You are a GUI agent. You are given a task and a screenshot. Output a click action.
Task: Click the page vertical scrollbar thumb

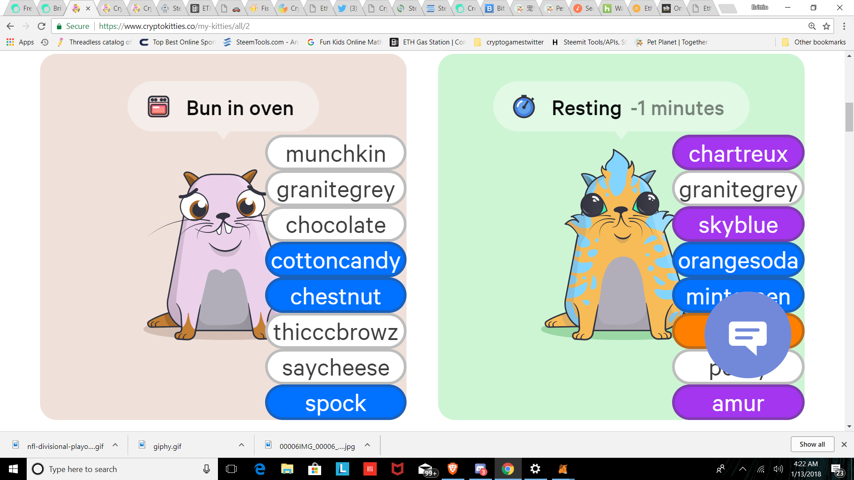pos(849,117)
